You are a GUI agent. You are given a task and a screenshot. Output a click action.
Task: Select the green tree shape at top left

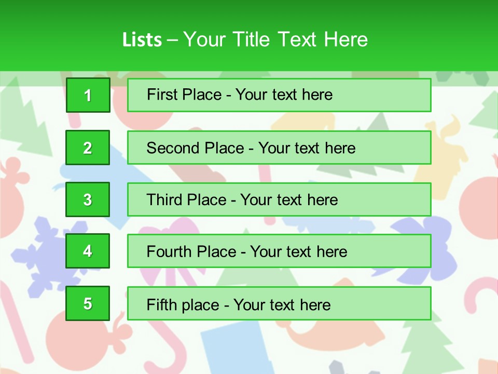(x=29, y=122)
